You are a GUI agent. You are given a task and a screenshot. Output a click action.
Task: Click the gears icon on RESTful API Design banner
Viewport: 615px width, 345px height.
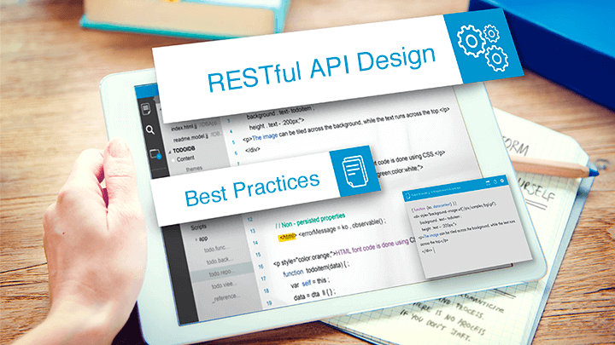tap(483, 47)
